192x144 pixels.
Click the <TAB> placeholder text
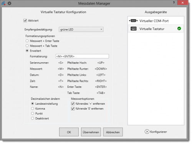(x=101, y=93)
